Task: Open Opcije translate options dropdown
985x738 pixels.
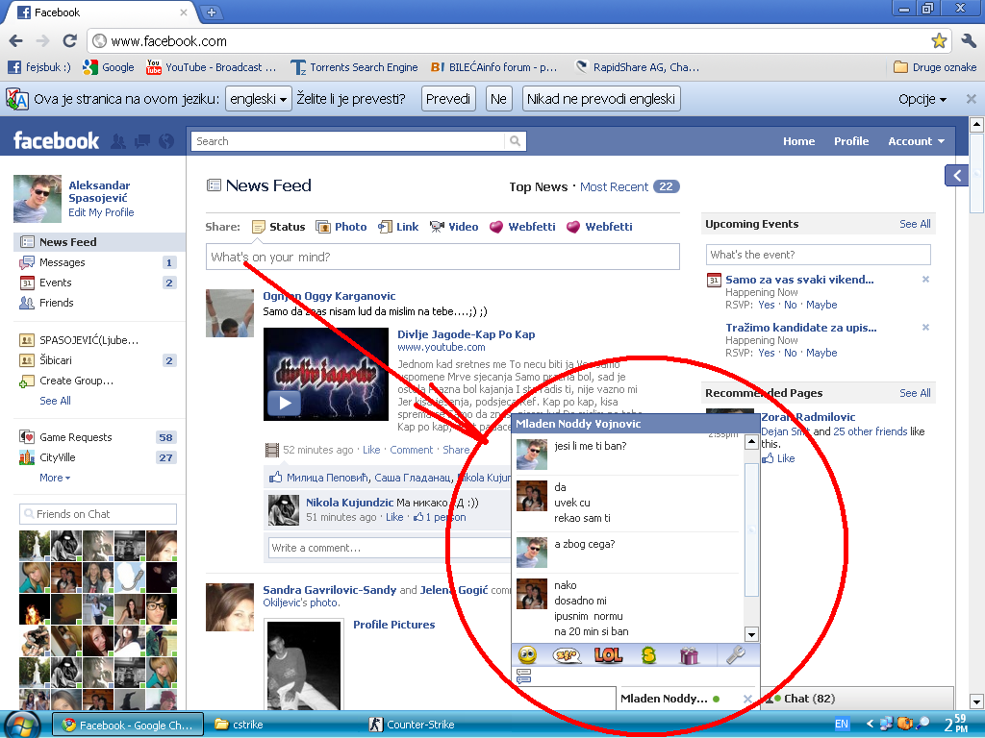Action: (x=922, y=99)
